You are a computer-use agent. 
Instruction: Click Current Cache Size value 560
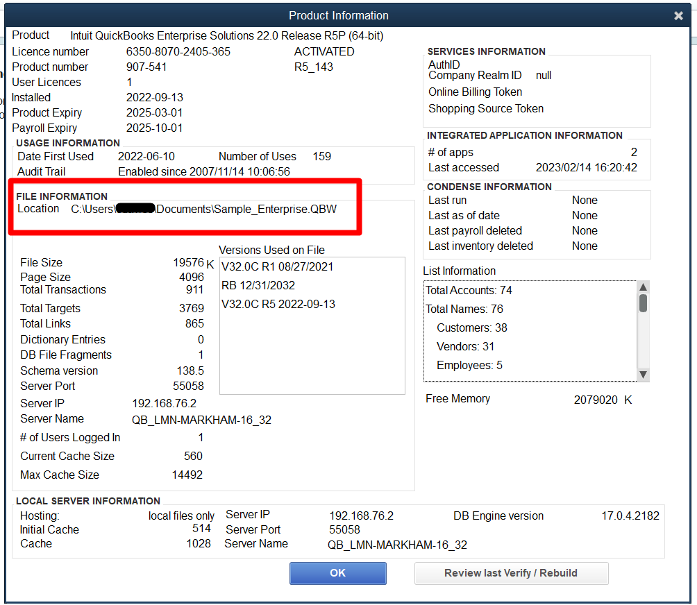pos(194,457)
